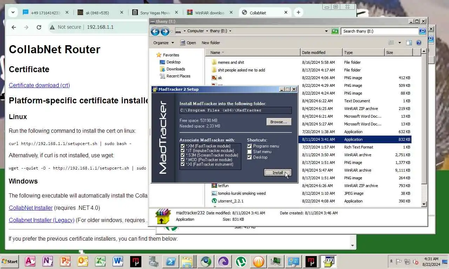Switch to the MadTracker installer taskbar icon
This screenshot has height=269, width=449.
(329, 261)
